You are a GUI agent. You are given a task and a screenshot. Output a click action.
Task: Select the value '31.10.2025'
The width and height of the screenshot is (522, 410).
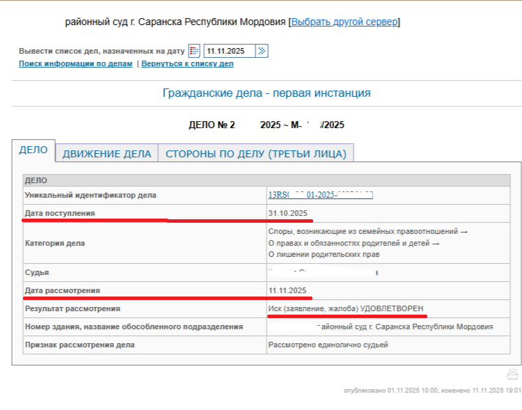pyautogui.click(x=288, y=213)
